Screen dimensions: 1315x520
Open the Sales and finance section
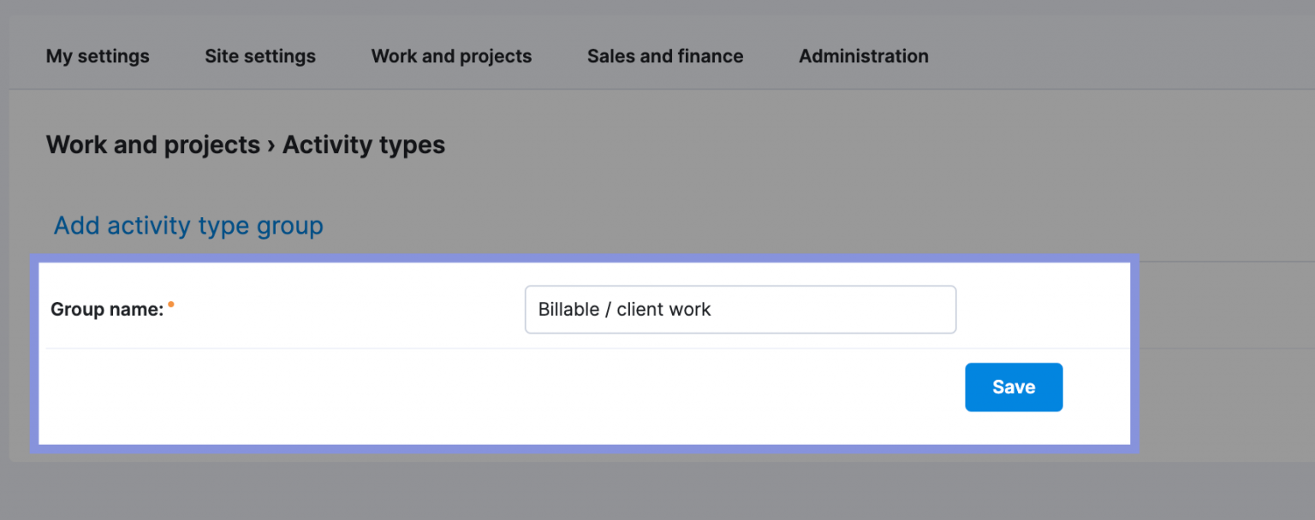pyautogui.click(x=664, y=56)
